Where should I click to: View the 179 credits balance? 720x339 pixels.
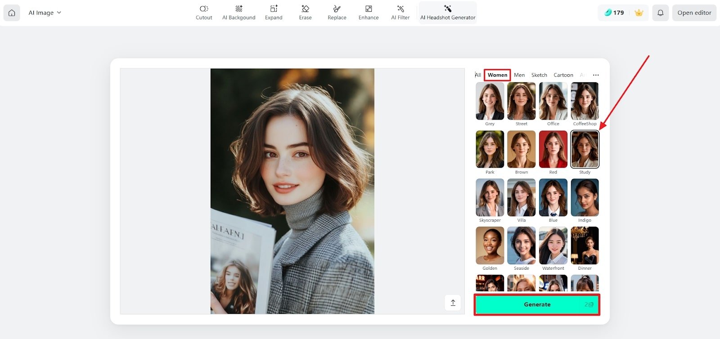(614, 13)
